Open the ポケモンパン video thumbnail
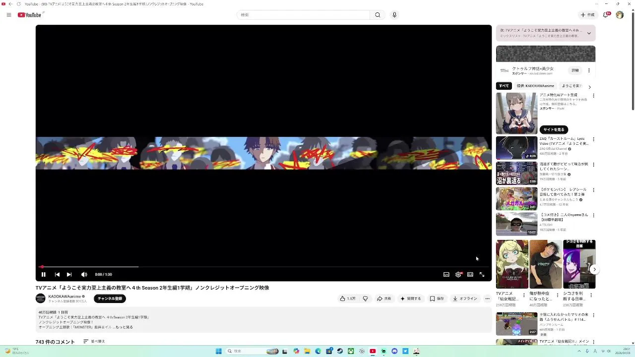 [x=516, y=198]
